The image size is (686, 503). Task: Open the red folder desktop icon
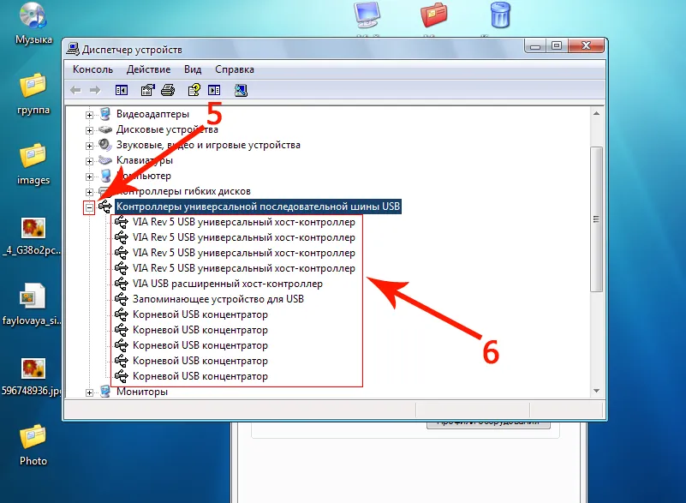coord(433,15)
